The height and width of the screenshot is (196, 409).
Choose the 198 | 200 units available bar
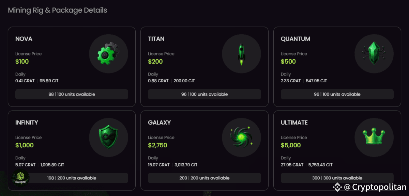coord(72,178)
